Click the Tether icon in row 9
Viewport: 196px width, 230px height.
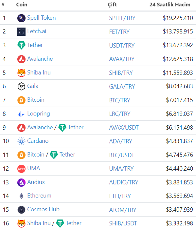pos(62,128)
